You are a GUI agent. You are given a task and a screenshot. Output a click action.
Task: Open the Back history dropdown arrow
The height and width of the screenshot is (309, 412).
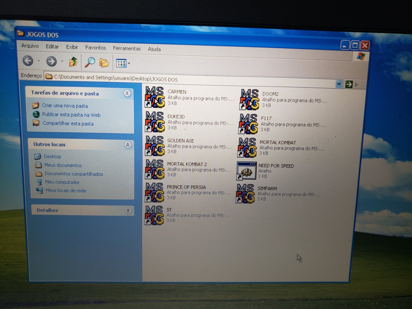click(x=39, y=61)
